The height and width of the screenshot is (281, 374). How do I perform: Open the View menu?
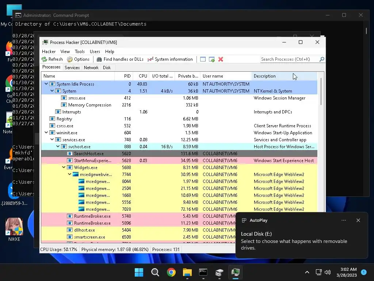tap(65, 52)
